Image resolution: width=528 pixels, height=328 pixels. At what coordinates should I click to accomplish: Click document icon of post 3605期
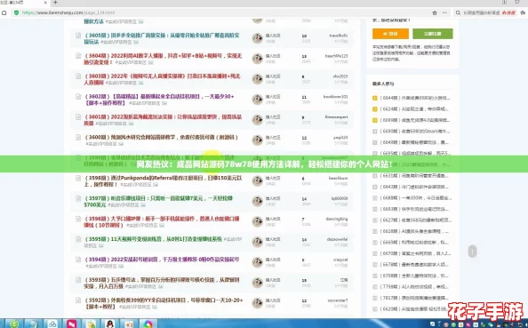tap(78, 36)
